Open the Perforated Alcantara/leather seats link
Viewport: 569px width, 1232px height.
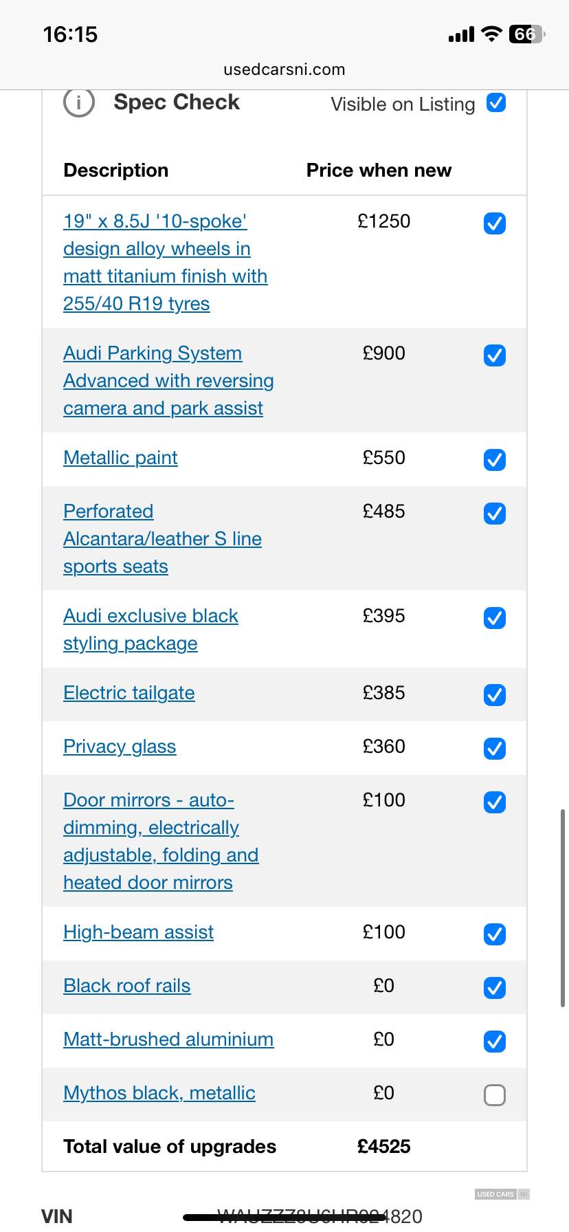pyautogui.click(x=162, y=539)
